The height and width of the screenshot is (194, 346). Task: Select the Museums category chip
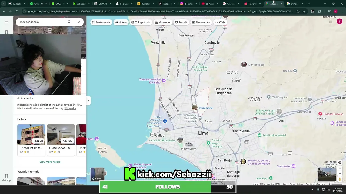[162, 22]
